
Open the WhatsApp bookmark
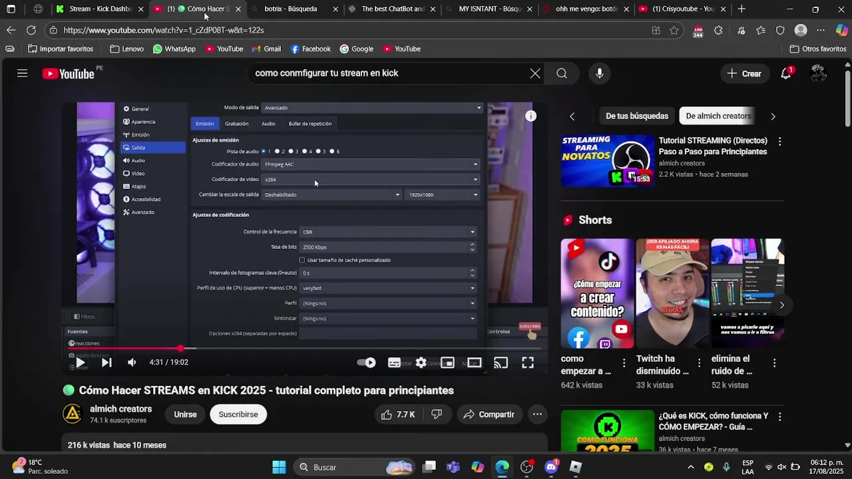tap(174, 49)
